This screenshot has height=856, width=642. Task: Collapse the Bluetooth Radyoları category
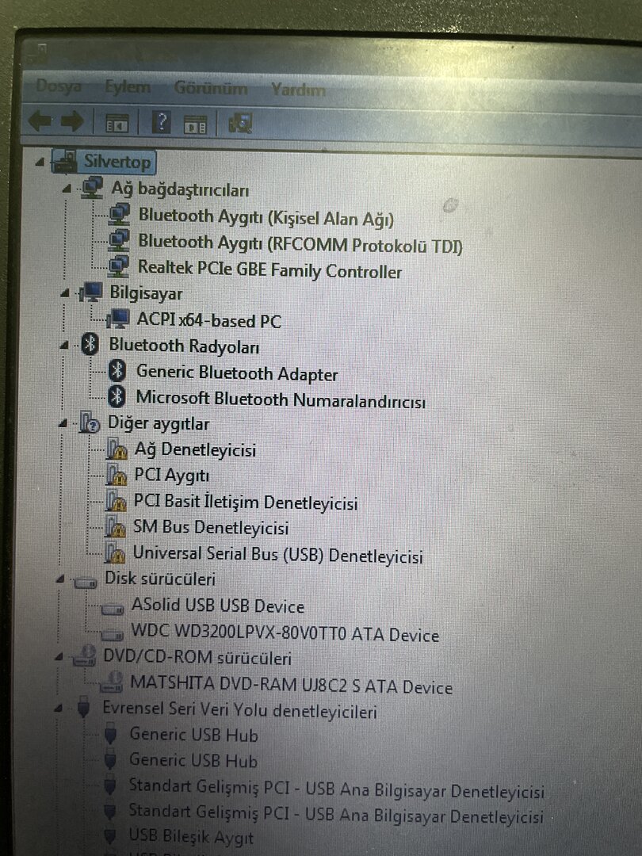[64, 345]
